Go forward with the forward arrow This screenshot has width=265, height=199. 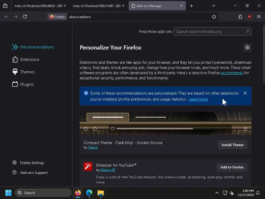pos(15,17)
